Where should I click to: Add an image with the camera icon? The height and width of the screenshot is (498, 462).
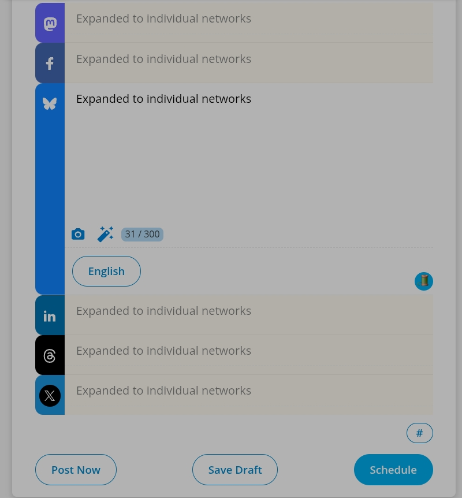(78, 234)
